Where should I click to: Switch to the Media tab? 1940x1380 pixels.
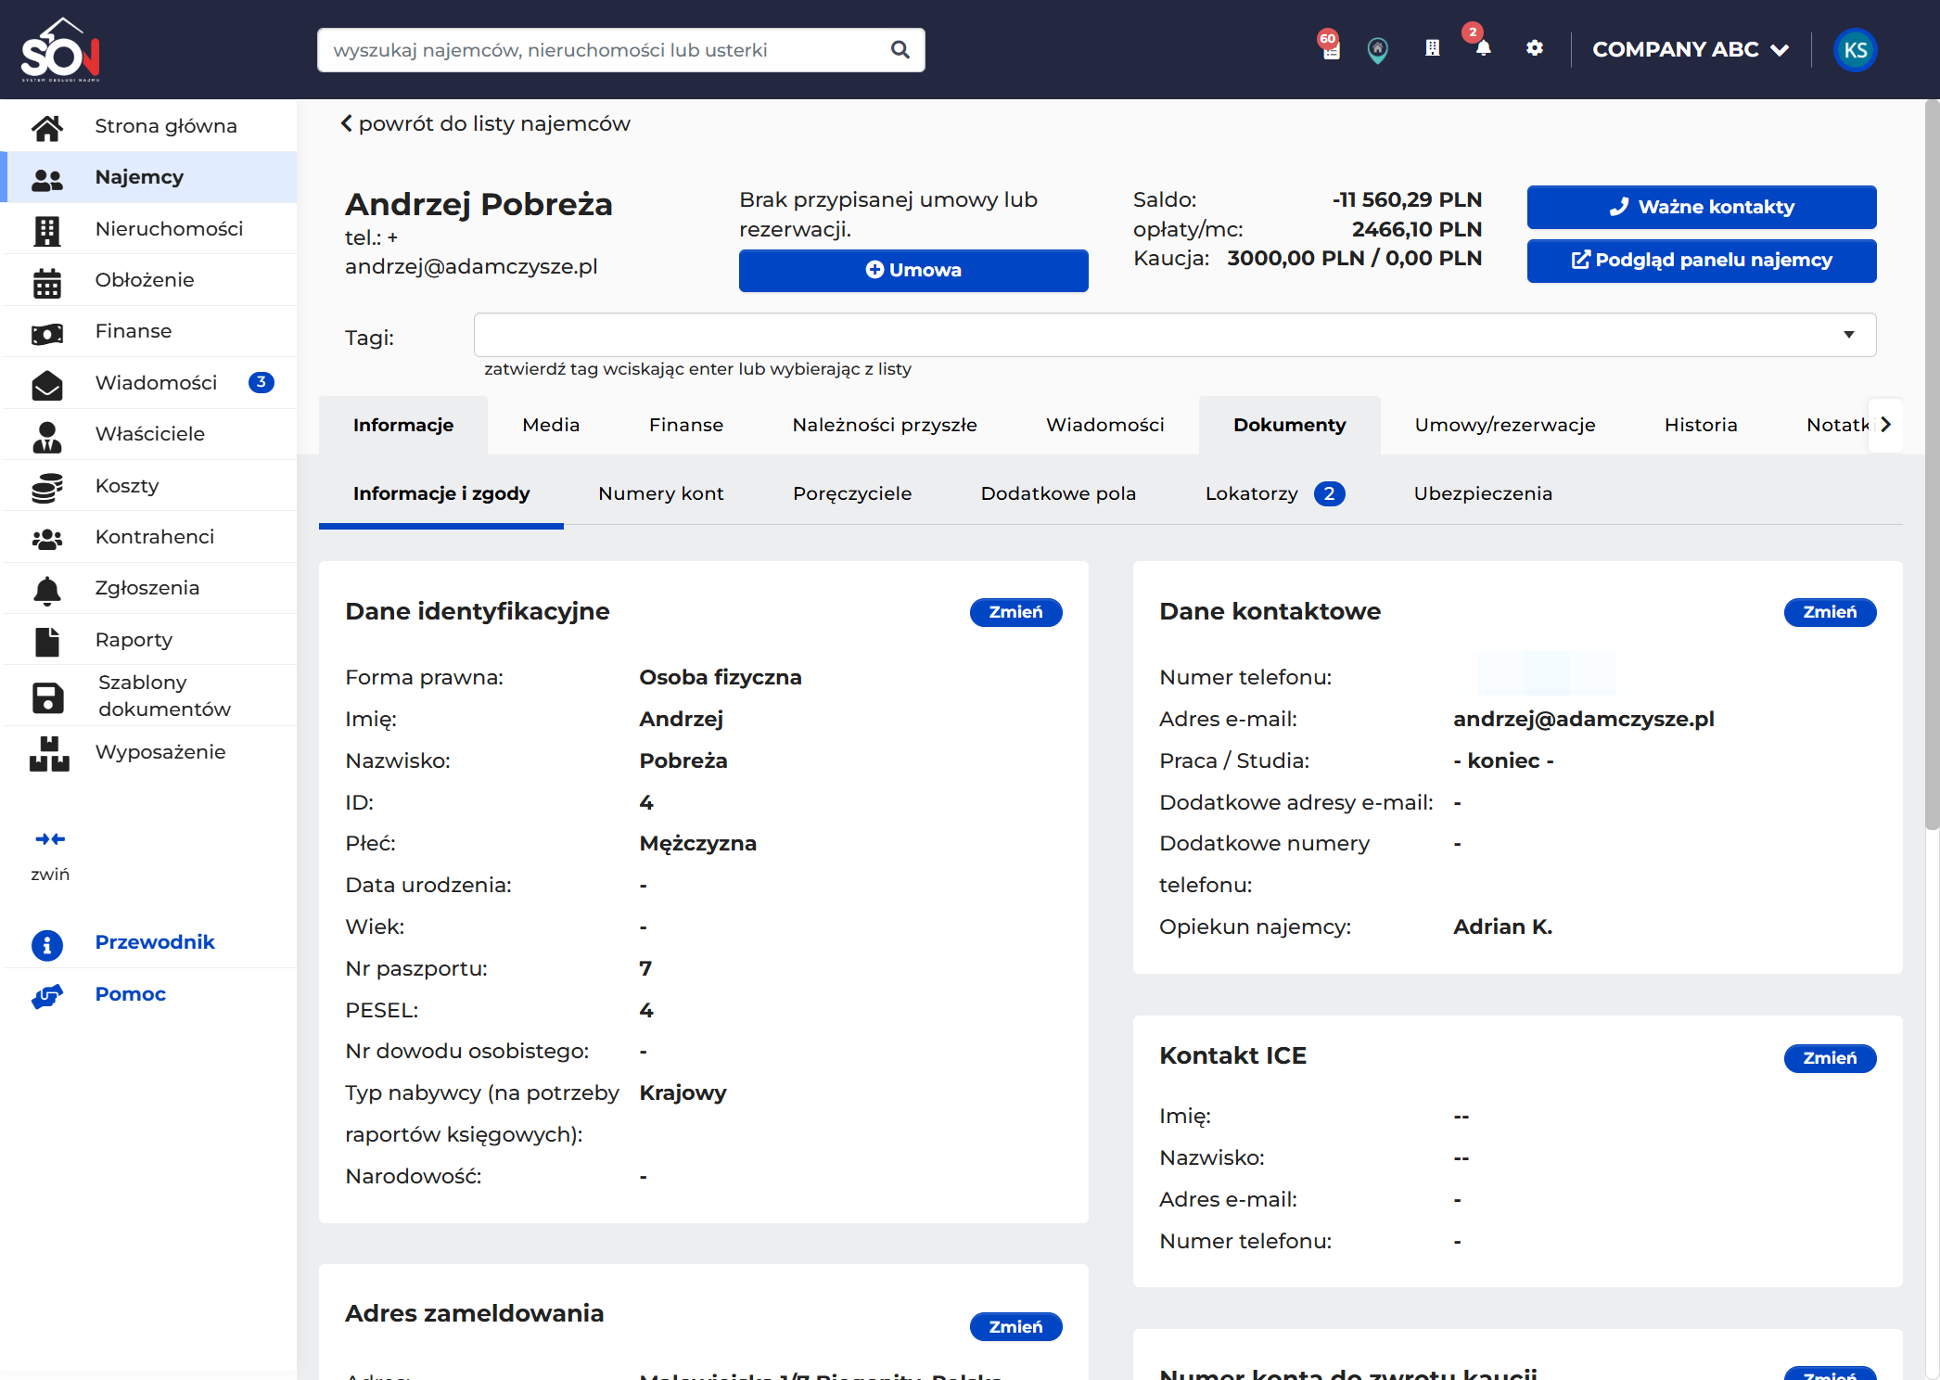(551, 425)
